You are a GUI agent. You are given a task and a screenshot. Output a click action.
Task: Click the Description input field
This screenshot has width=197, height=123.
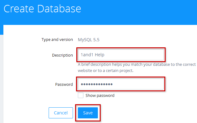pyautogui.click(x=129, y=55)
